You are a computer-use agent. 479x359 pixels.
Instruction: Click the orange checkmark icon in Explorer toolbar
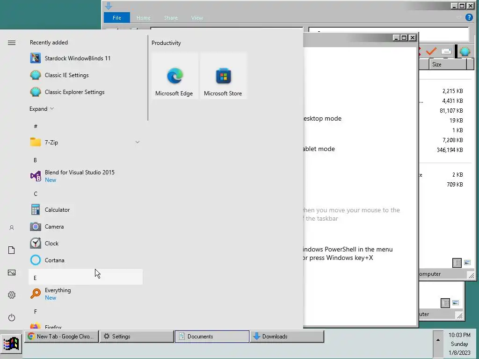[431, 51]
